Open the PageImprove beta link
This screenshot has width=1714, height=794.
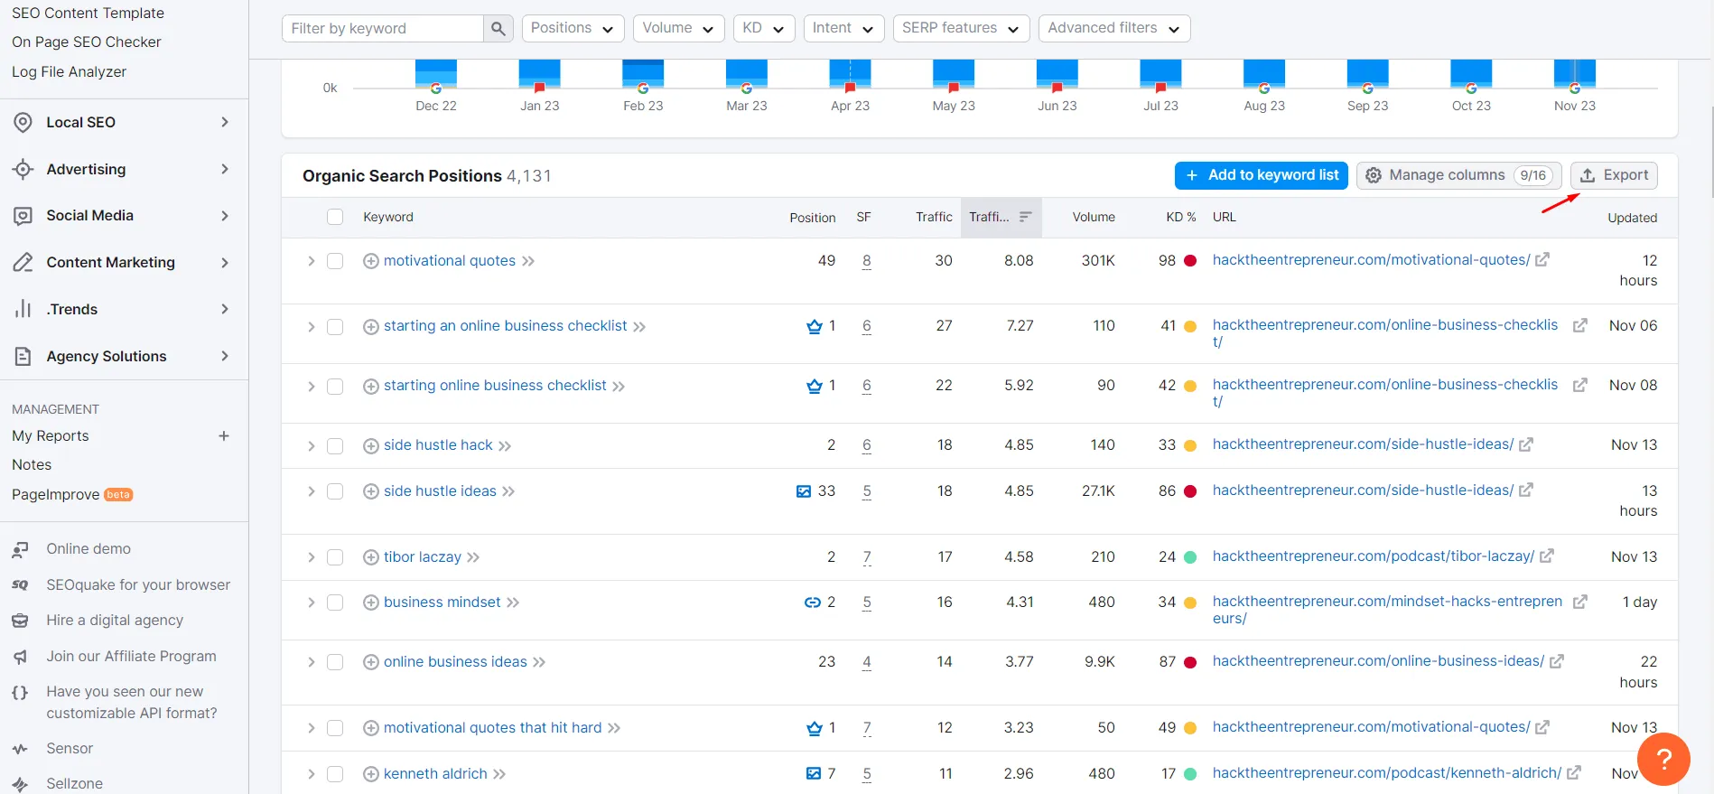tap(72, 495)
